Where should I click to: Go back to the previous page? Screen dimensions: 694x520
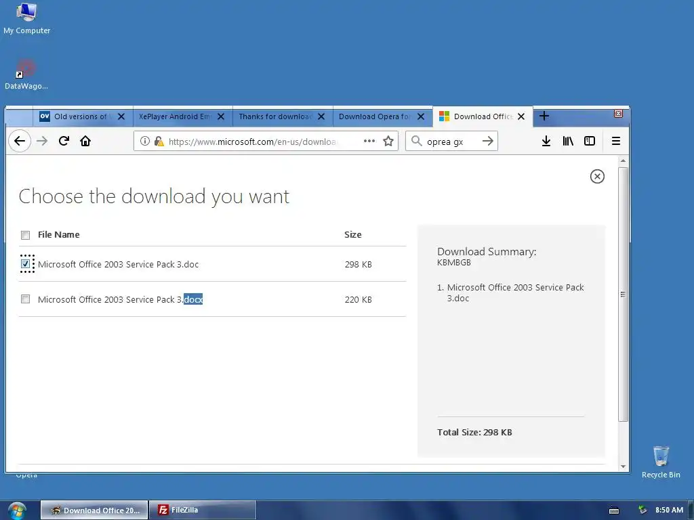(x=20, y=141)
